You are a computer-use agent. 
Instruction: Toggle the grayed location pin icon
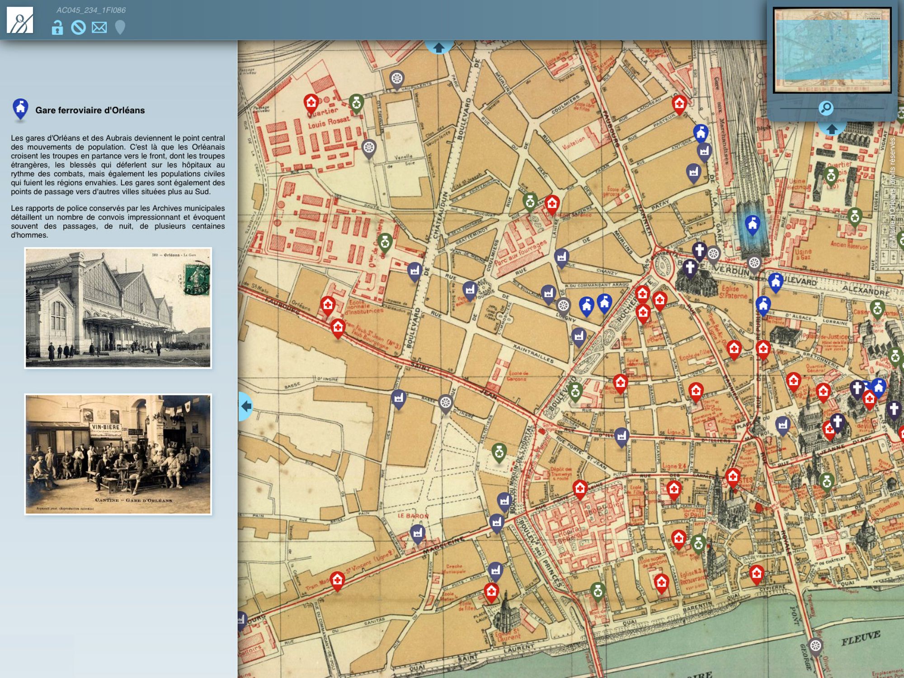[120, 28]
